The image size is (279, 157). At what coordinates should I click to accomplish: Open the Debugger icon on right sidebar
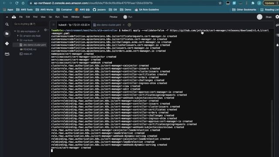coord(277,45)
